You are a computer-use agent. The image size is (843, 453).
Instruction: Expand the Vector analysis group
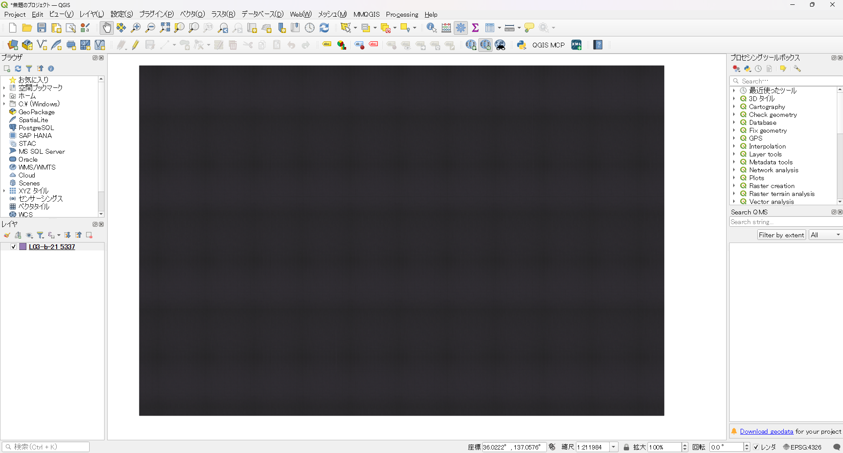point(734,202)
